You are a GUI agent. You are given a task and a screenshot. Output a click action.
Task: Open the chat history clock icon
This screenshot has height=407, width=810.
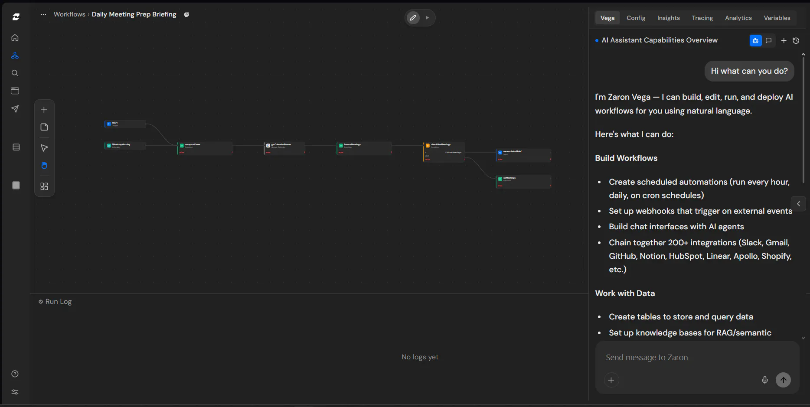796,41
